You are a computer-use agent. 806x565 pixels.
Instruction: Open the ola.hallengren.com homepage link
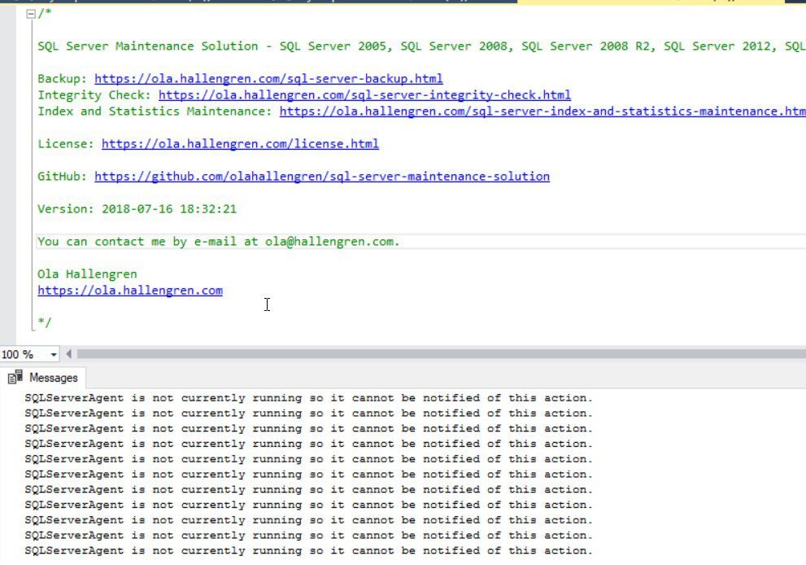pos(129,290)
